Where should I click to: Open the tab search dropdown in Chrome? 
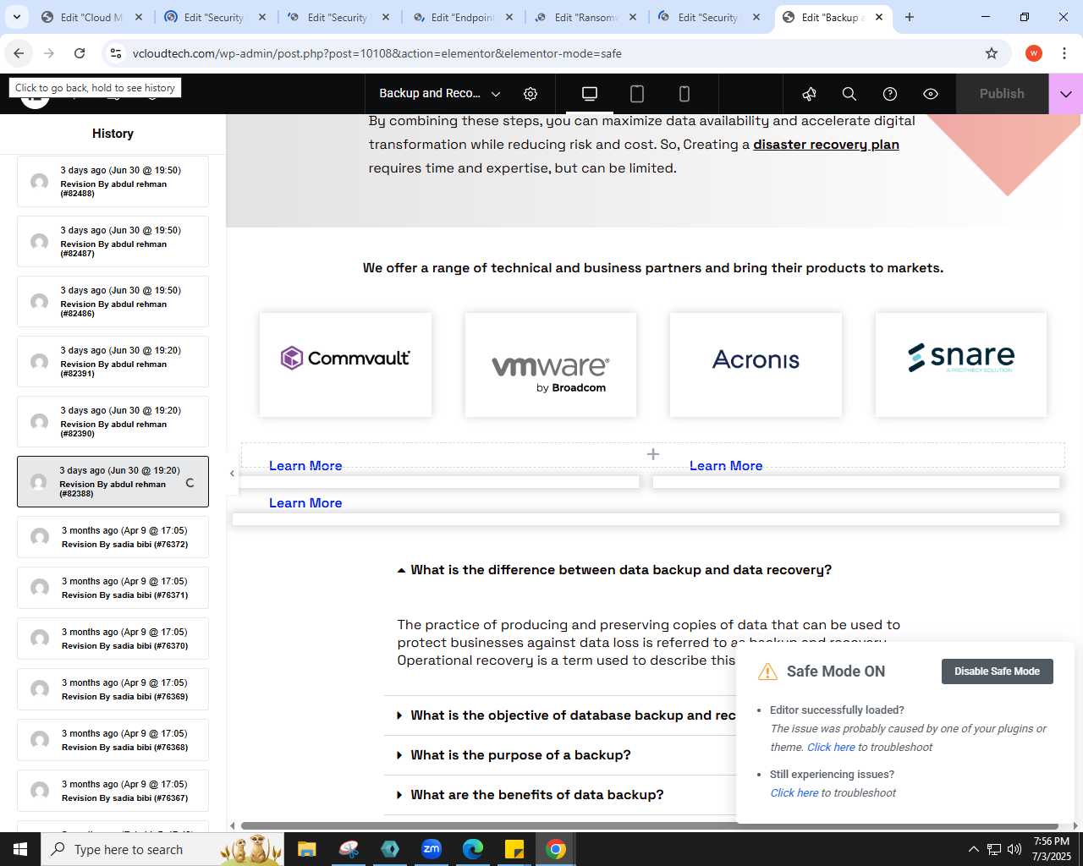(x=17, y=17)
